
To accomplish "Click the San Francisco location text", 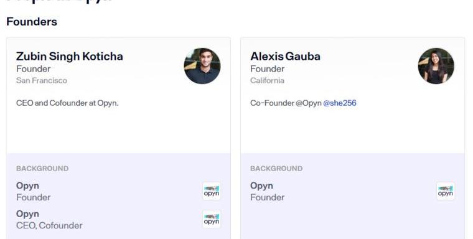I will 42,80.
